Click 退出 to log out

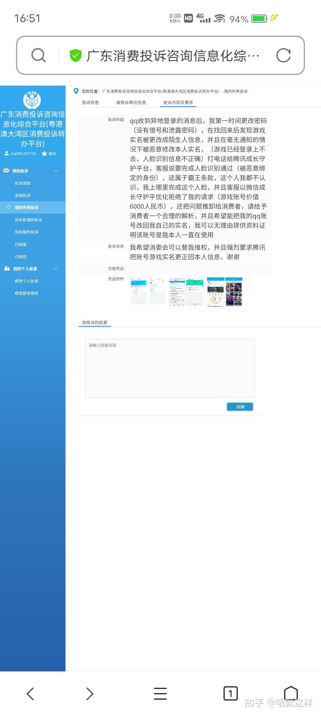tap(52, 153)
